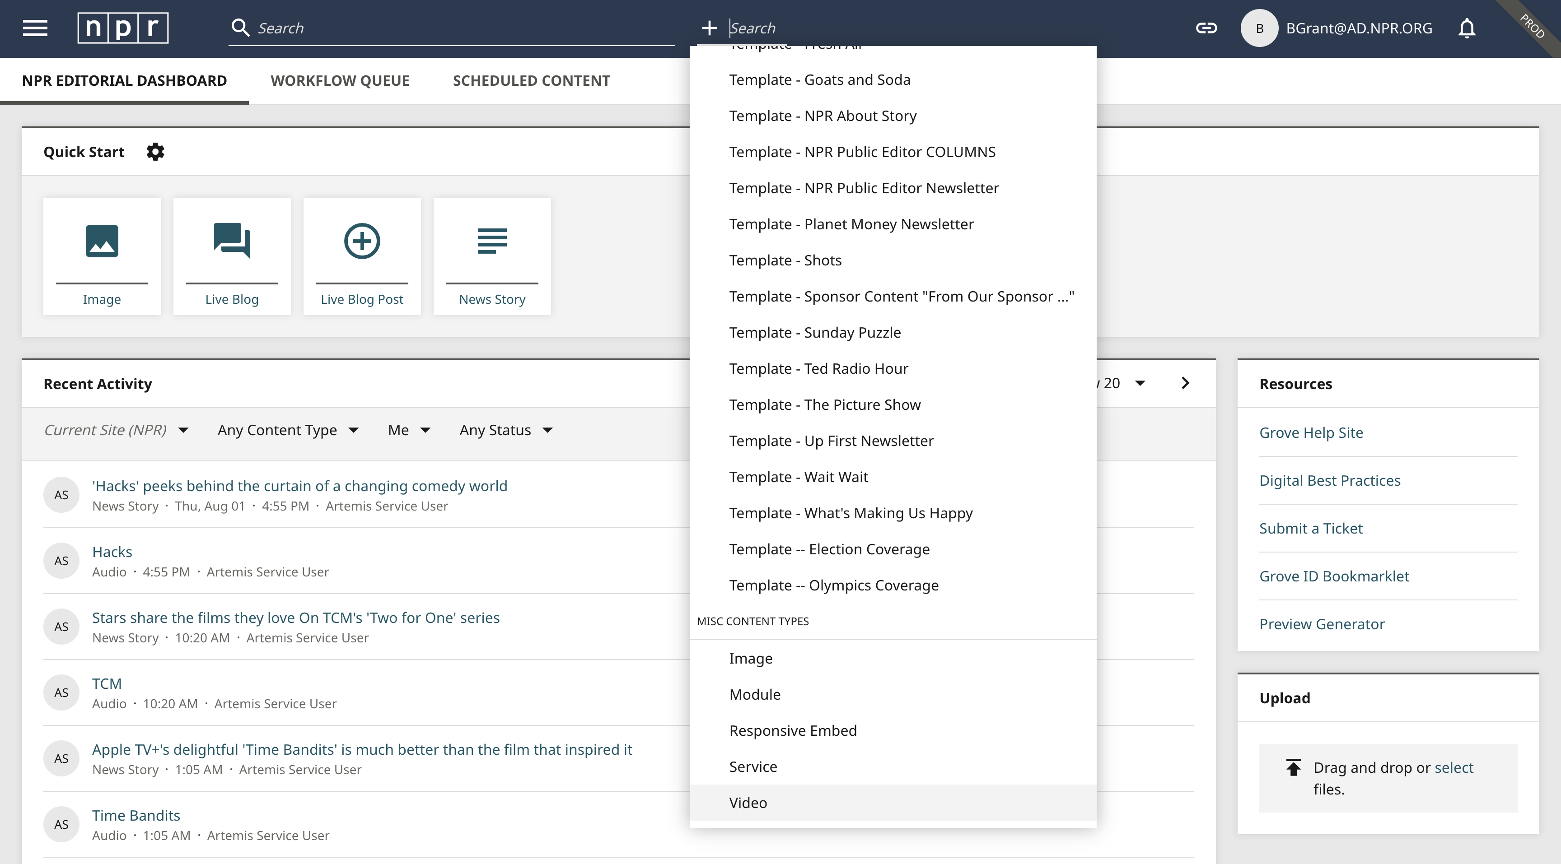This screenshot has width=1561, height=864.
Task: Create News Story from Quick Start
Action: coord(492,256)
